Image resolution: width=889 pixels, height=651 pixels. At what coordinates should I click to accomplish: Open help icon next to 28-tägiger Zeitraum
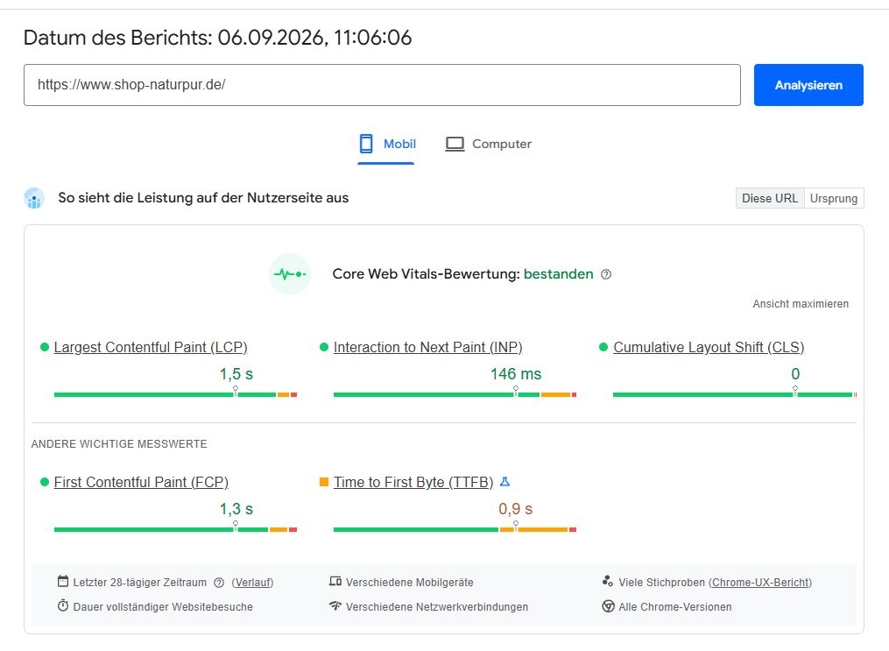(219, 583)
